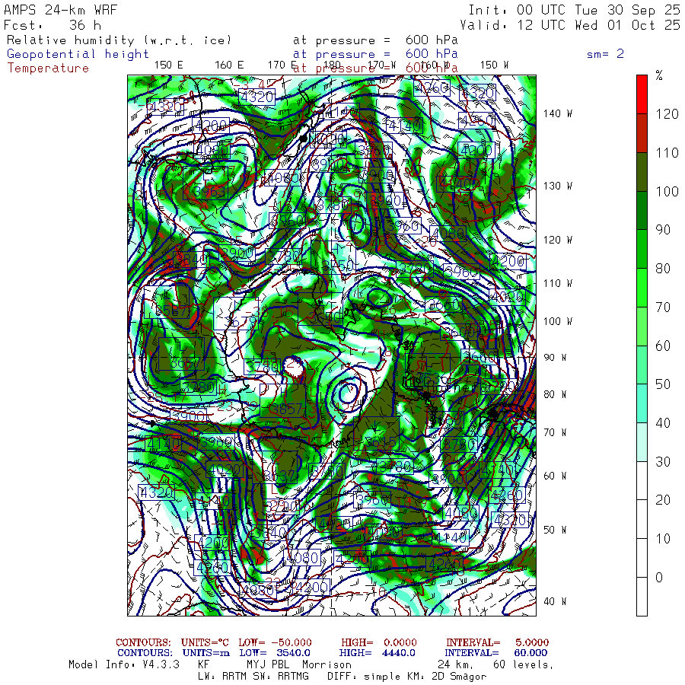Select the 'Model Info: V4.3.3' footer text
Screen dimensions: 685x685
pyautogui.click(x=123, y=664)
